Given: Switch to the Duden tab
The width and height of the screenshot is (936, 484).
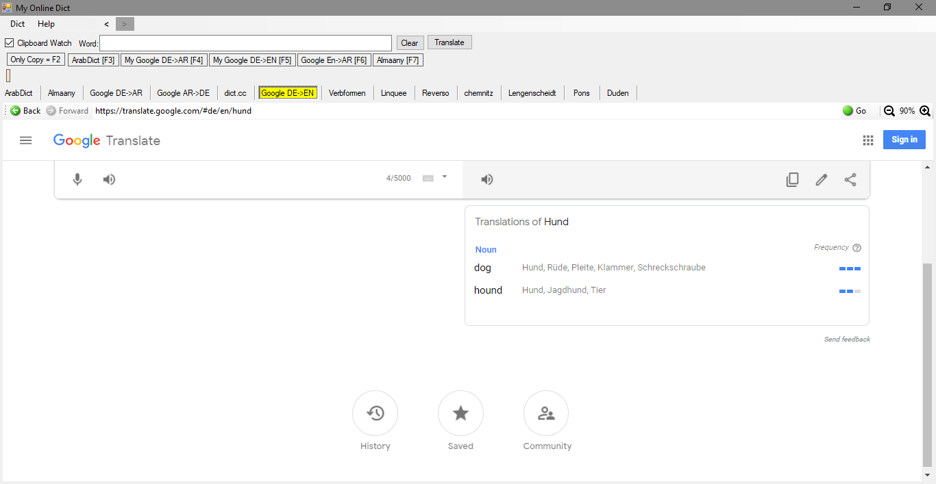Looking at the screenshot, I should click(617, 93).
